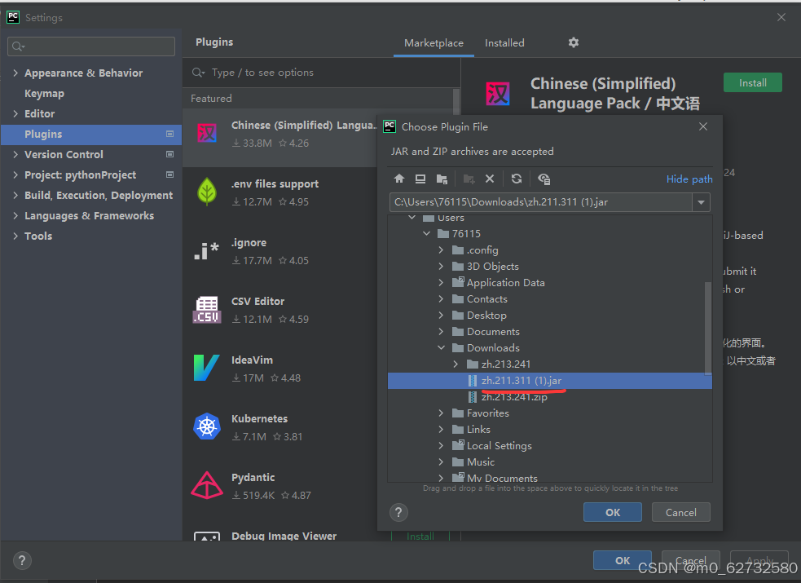Close the Choose Plugin File dialog
801x583 pixels.
[x=703, y=126]
